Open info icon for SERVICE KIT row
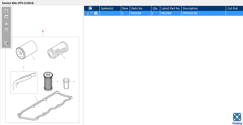The image size is (243, 125). tap(96, 13)
